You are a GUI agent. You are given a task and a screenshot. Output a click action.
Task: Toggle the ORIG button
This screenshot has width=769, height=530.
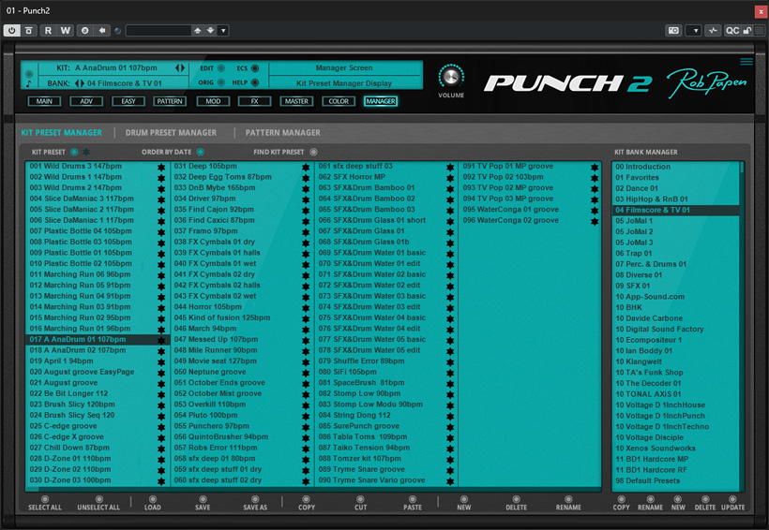[x=221, y=82]
